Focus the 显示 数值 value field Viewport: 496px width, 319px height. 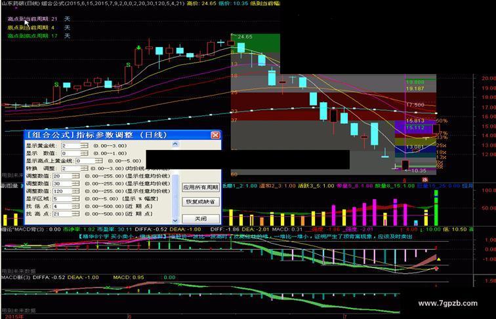71,153
